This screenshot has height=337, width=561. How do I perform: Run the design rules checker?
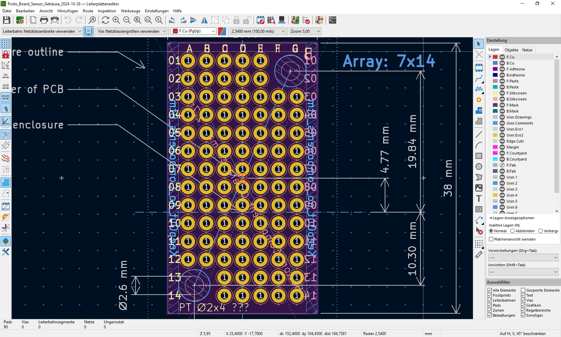[306, 20]
